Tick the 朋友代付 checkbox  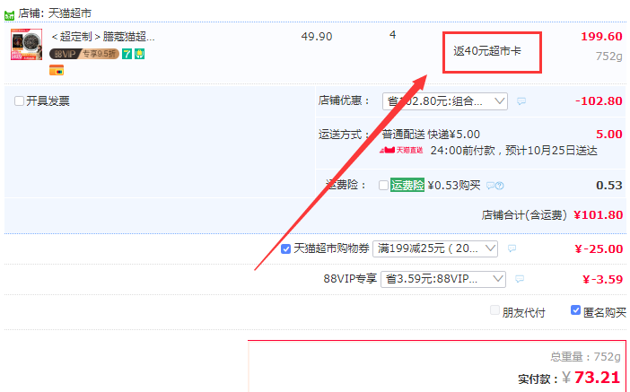tap(495, 310)
